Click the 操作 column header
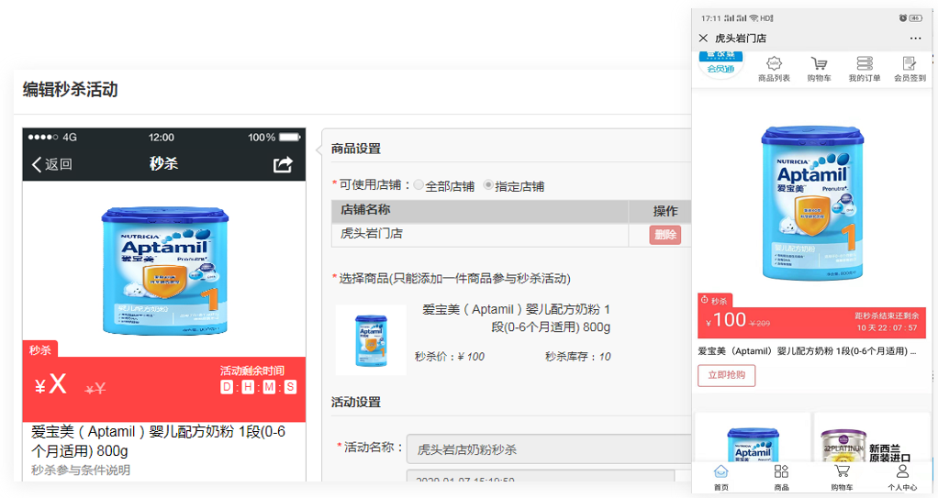Screen dimensions: 938x498 click(665, 210)
